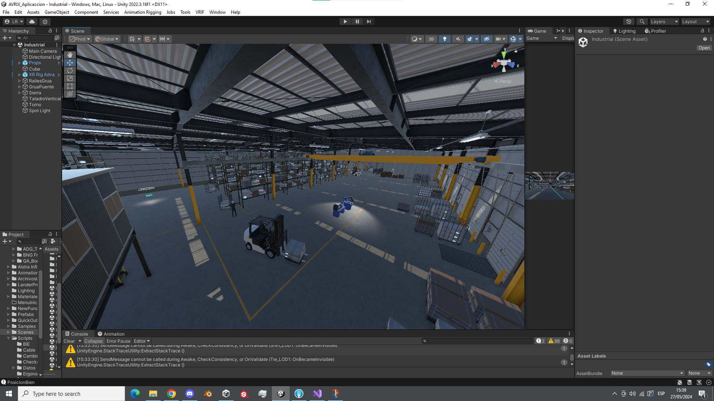Expand the GruaPuente object
Image resolution: width=714 pixels, height=401 pixels.
point(20,87)
